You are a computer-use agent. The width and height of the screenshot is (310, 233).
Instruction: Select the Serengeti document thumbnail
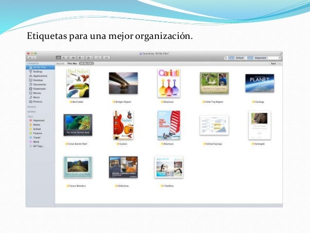click(x=259, y=125)
